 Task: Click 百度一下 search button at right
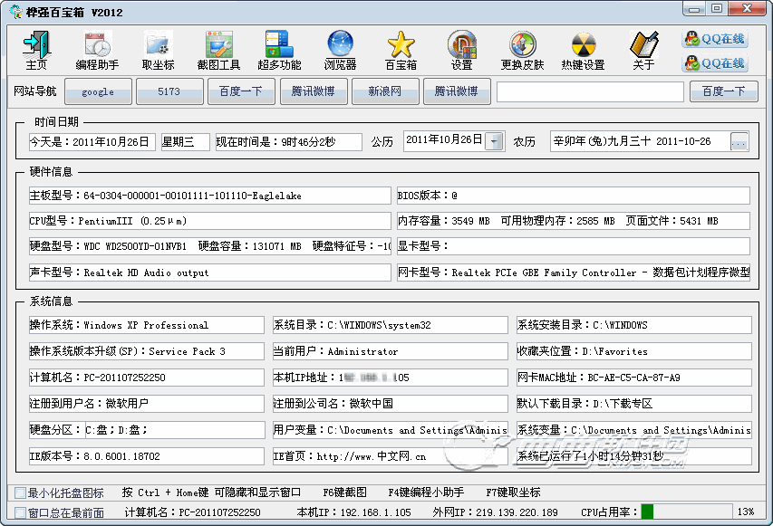[724, 91]
